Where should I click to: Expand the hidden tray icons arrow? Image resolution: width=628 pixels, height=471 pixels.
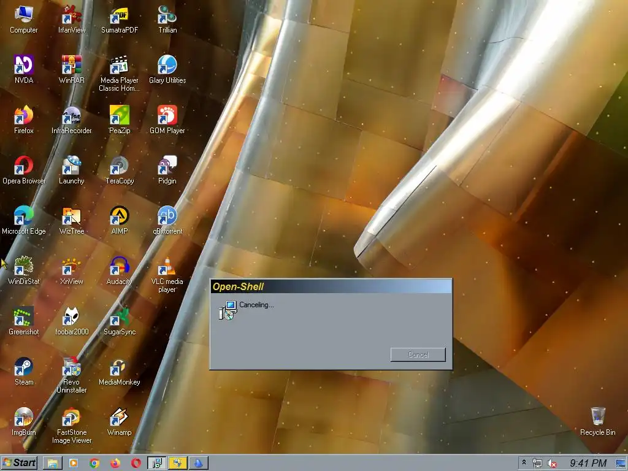pyautogui.click(x=524, y=462)
